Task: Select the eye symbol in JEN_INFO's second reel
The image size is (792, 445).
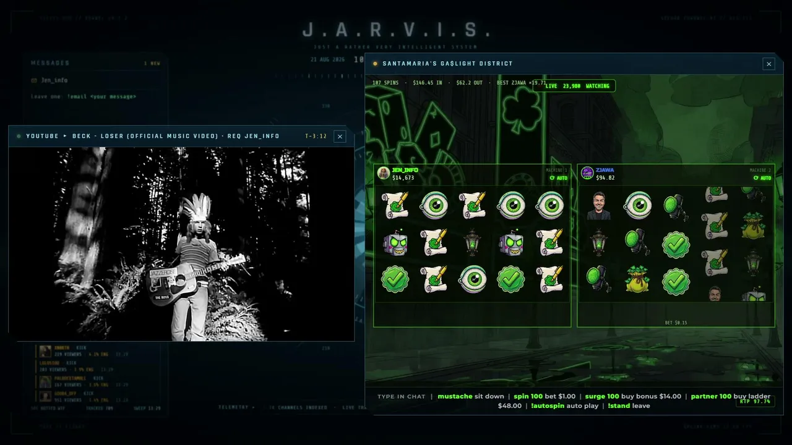Action: (434, 205)
